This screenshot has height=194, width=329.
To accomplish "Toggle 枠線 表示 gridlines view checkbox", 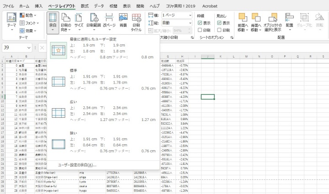I will coord(200,23).
